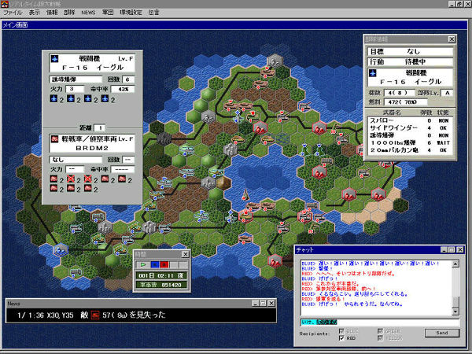Close the time panel

186,254
